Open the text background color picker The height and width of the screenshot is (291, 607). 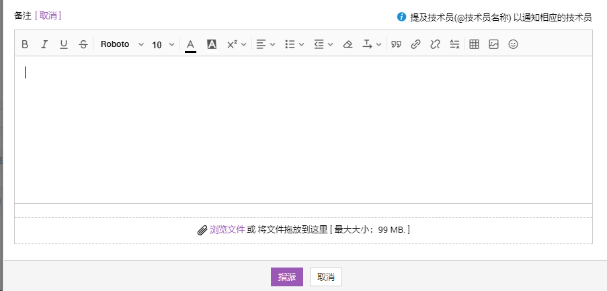(211, 44)
